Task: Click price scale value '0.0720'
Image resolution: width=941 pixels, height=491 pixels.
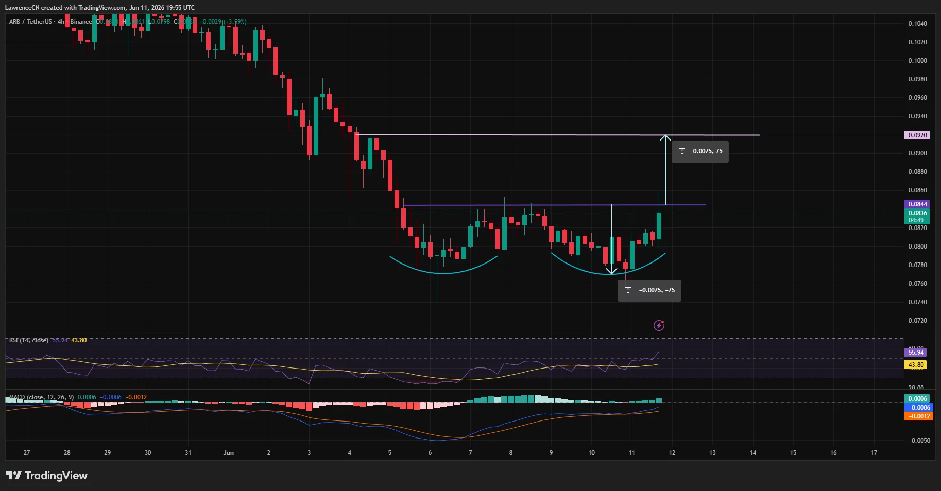Action: (917, 321)
